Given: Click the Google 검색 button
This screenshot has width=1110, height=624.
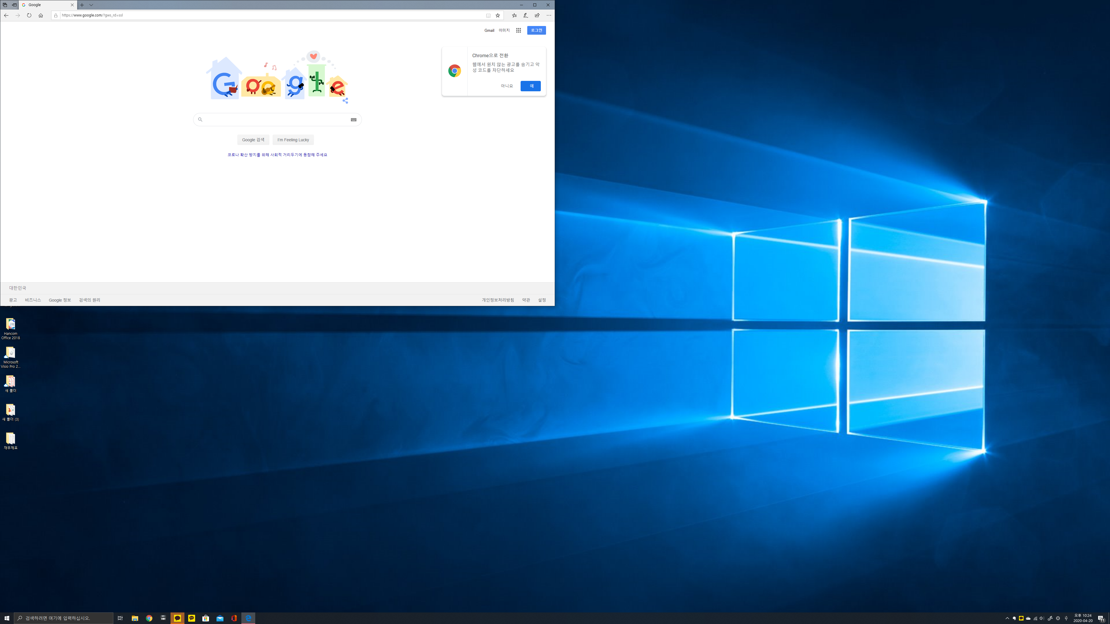Looking at the screenshot, I should [253, 140].
